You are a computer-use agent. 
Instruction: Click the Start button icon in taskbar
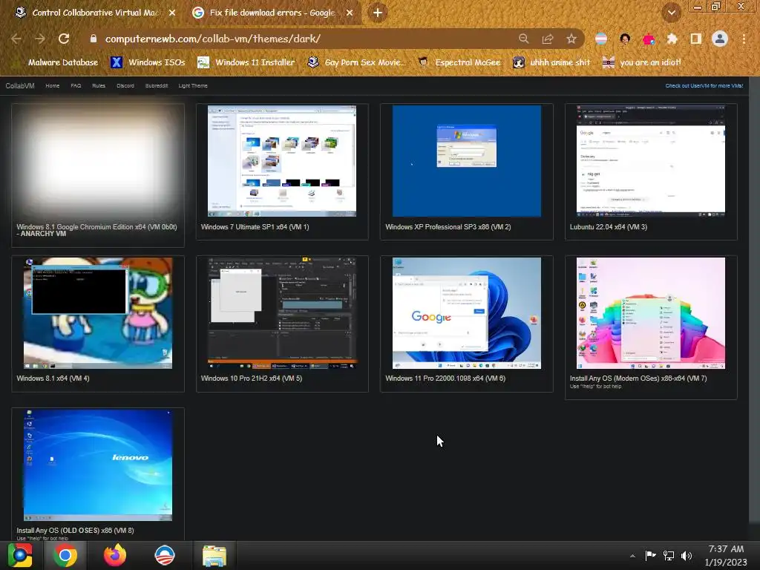[x=20, y=555]
